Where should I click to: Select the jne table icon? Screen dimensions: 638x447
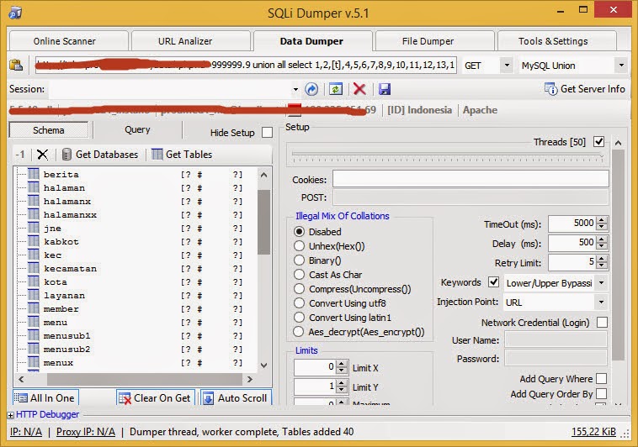point(34,228)
